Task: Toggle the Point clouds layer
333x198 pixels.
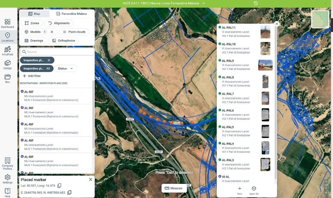Action: coord(74,32)
